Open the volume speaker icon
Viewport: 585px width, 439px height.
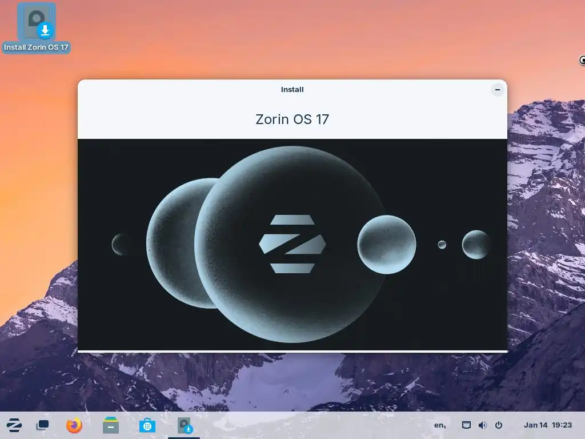[x=482, y=425]
